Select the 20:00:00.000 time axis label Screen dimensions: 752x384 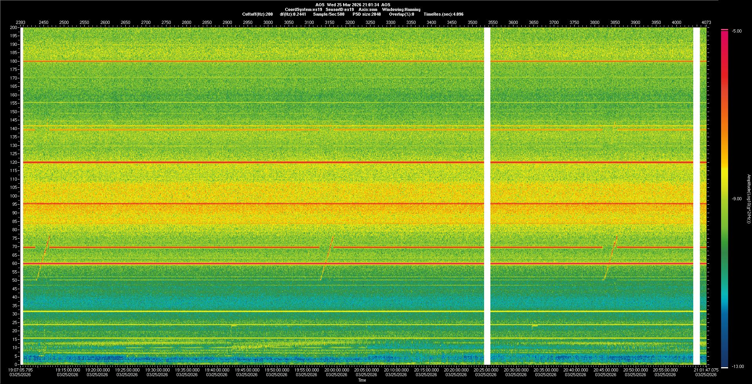(x=336, y=370)
